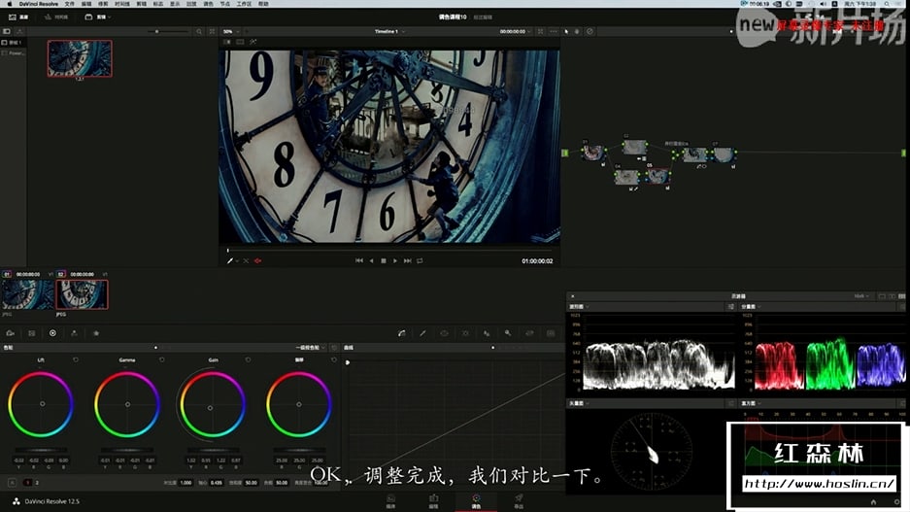Open the Timeline 1 dropdown
Screen dimensions: 910x512
click(389, 31)
